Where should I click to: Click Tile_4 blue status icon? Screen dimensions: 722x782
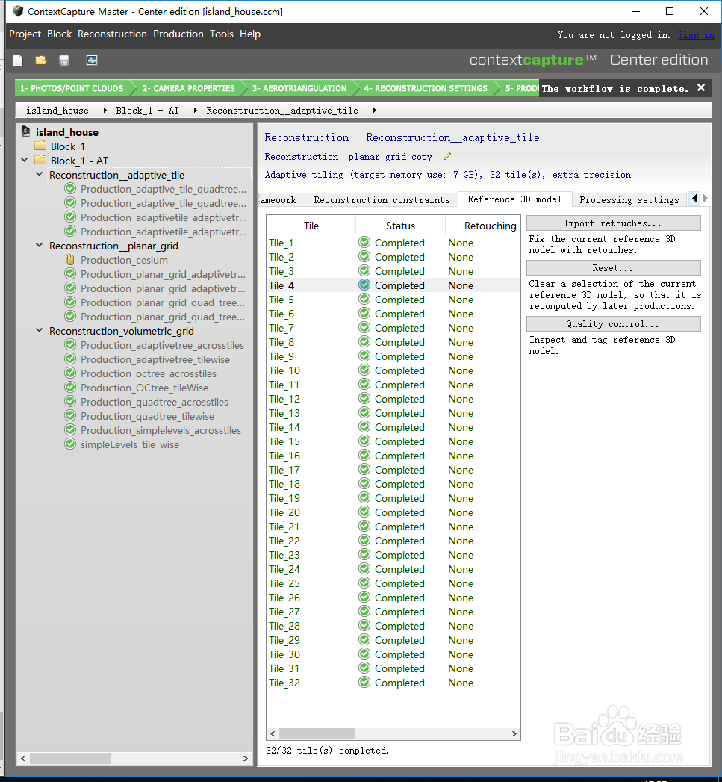[364, 285]
